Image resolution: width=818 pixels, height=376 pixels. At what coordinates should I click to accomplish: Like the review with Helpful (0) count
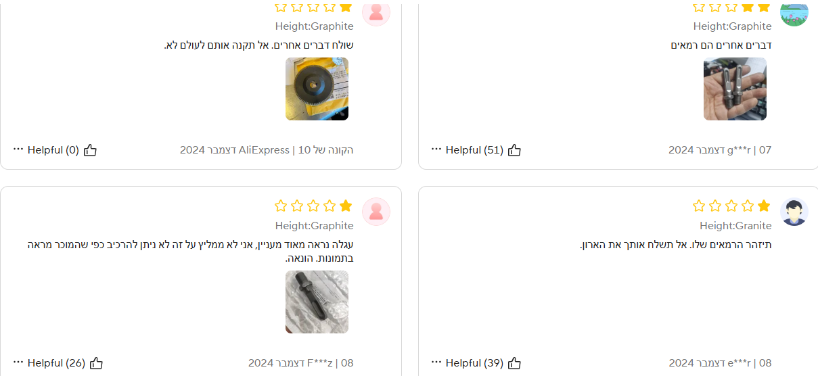tap(90, 150)
